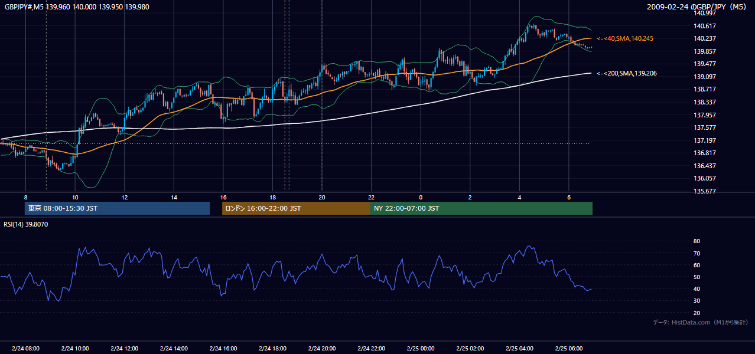Click price axis value 139.477

click(x=705, y=64)
